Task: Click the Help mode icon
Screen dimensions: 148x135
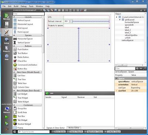Action: click(7, 57)
